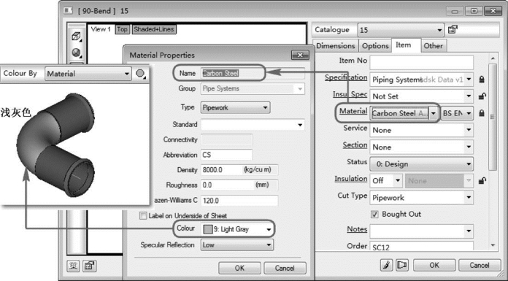Click OK in the 90-Bend window
Screen dimensions: 508x281
pyautogui.click(x=434, y=265)
